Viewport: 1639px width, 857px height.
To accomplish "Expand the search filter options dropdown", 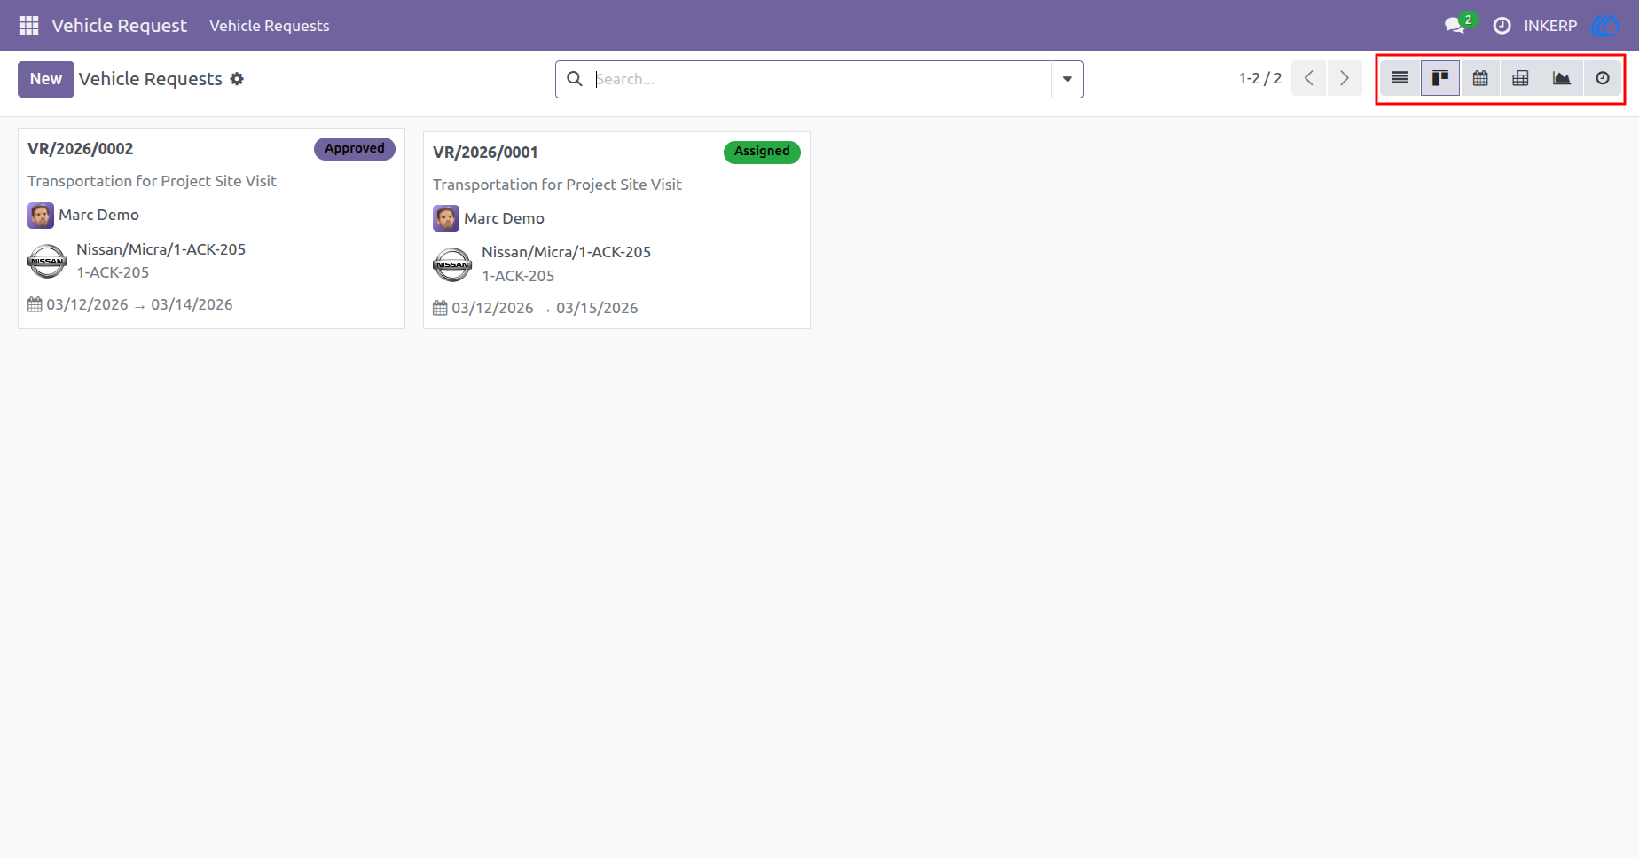I will point(1067,79).
